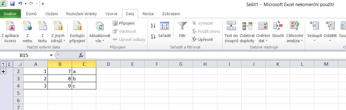
Task: Click the Upřesnit advanced filter button
Action: (x=202, y=39)
